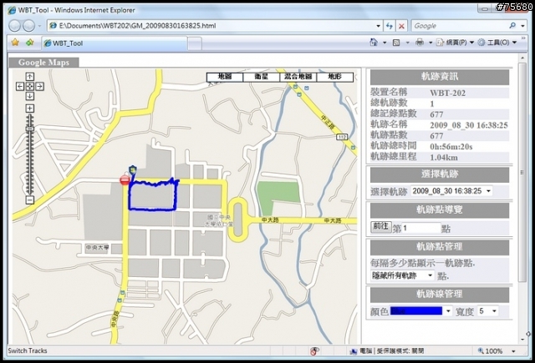Click the total time value 0h:56m:20s
The height and width of the screenshot is (363, 535).
coord(451,147)
